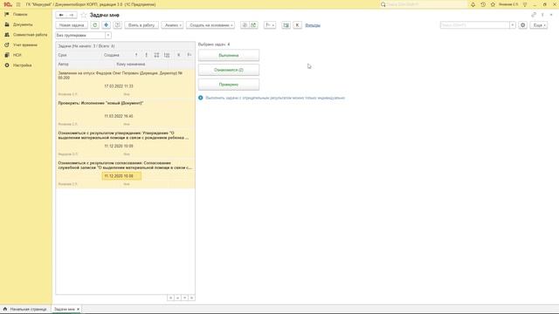Click the exclamation header icon in task table
The image size is (559, 314).
pos(146,55)
